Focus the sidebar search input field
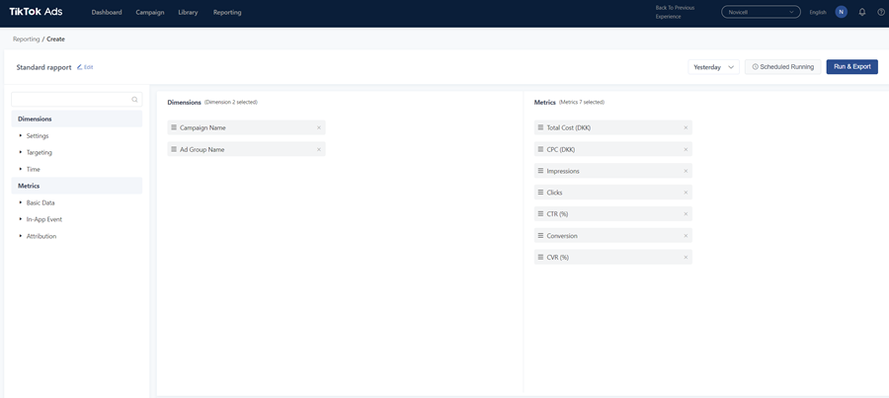The width and height of the screenshot is (889, 398). (x=76, y=99)
